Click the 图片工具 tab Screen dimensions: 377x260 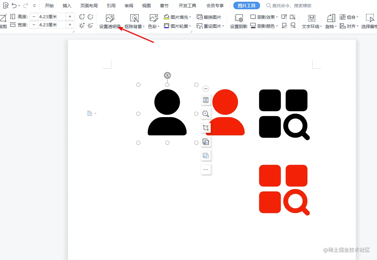click(x=247, y=6)
